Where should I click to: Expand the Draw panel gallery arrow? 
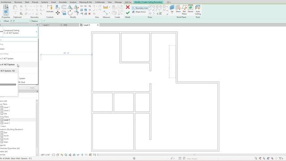click(x=167, y=14)
